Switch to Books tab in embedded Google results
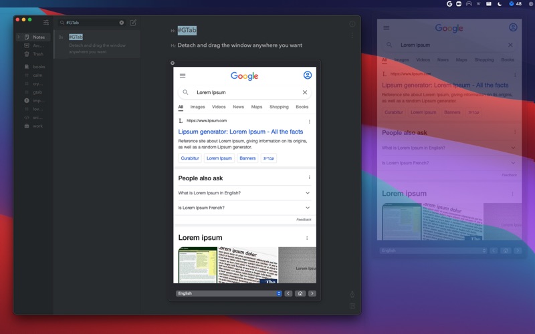This screenshot has height=334, width=535. 302,107
